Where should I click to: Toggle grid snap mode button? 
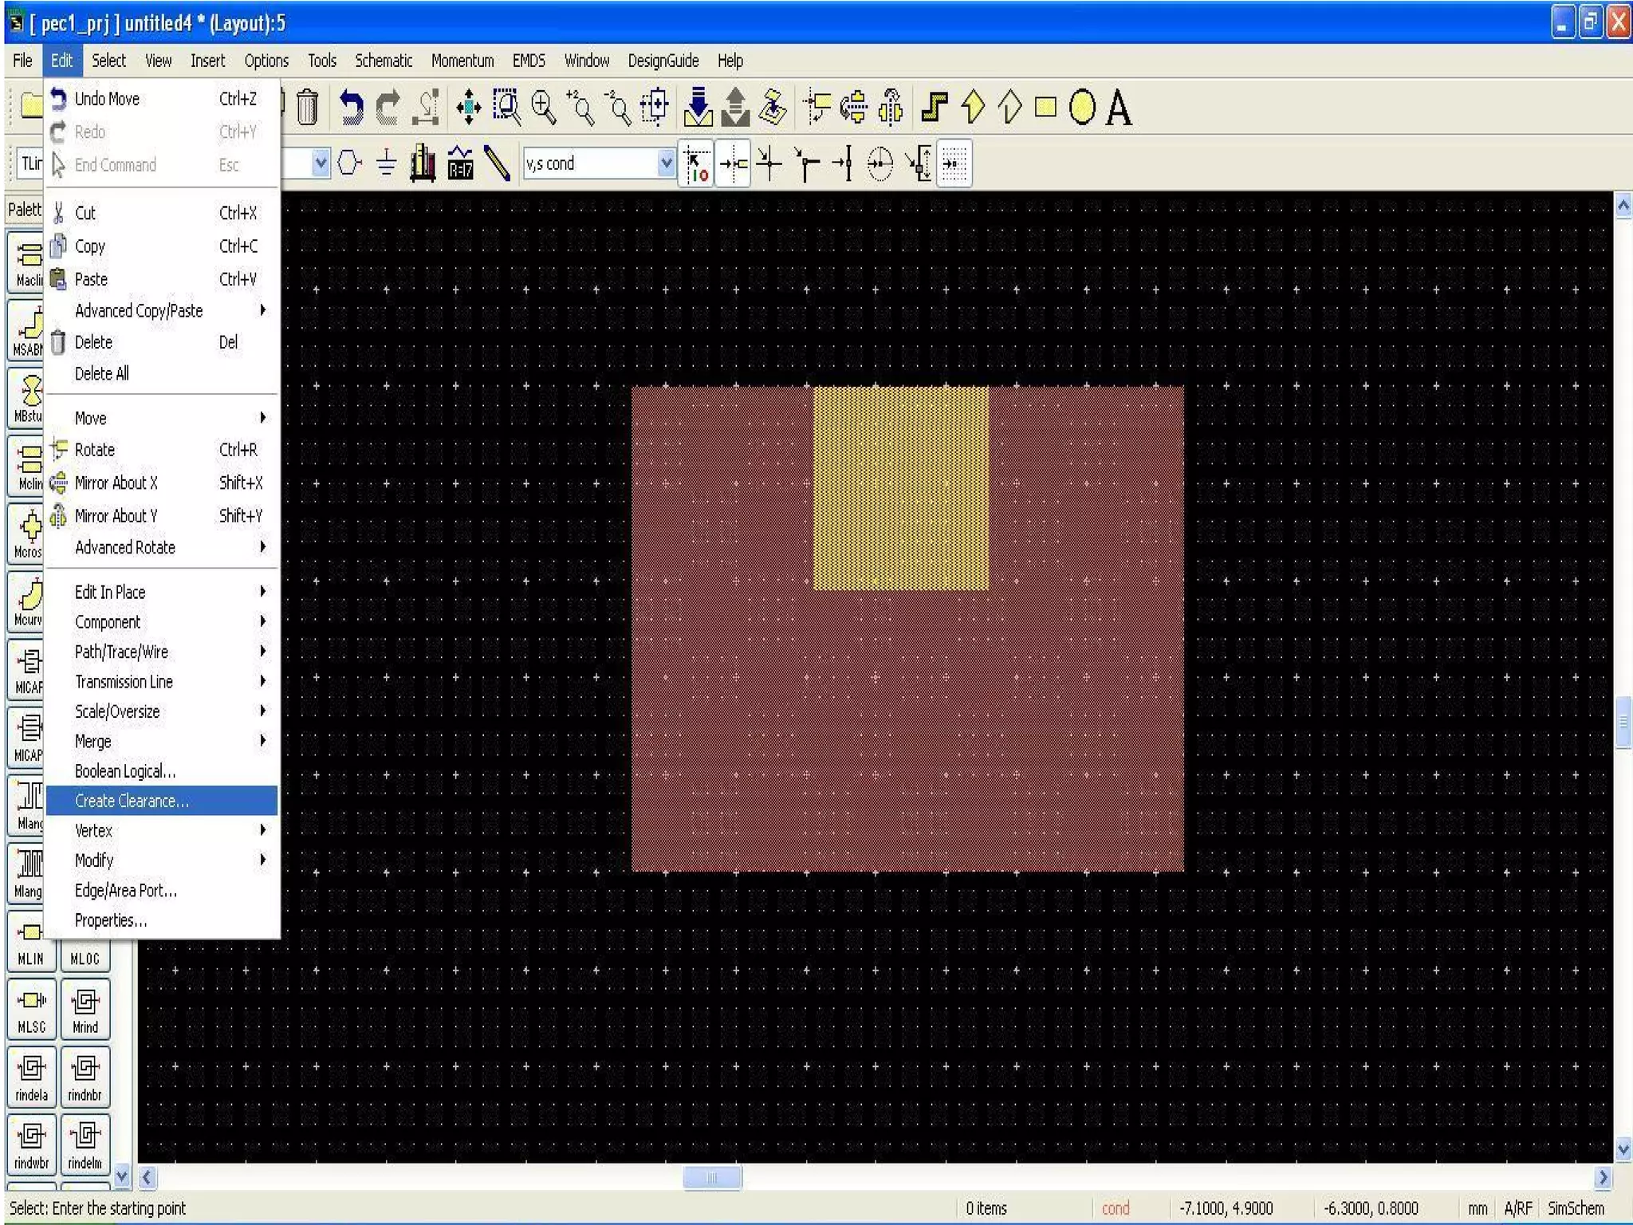(x=954, y=163)
